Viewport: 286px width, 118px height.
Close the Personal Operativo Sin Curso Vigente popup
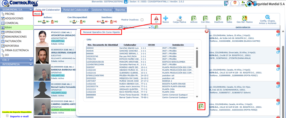[207, 31]
